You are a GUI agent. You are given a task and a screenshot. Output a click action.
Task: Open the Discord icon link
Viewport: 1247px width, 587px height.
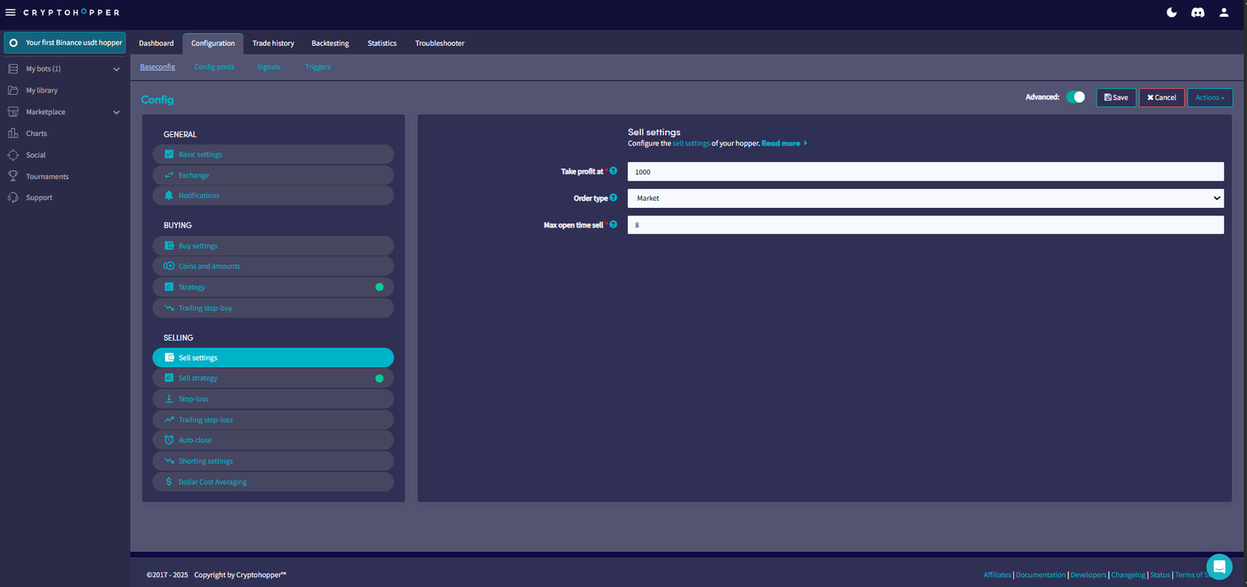click(x=1198, y=12)
